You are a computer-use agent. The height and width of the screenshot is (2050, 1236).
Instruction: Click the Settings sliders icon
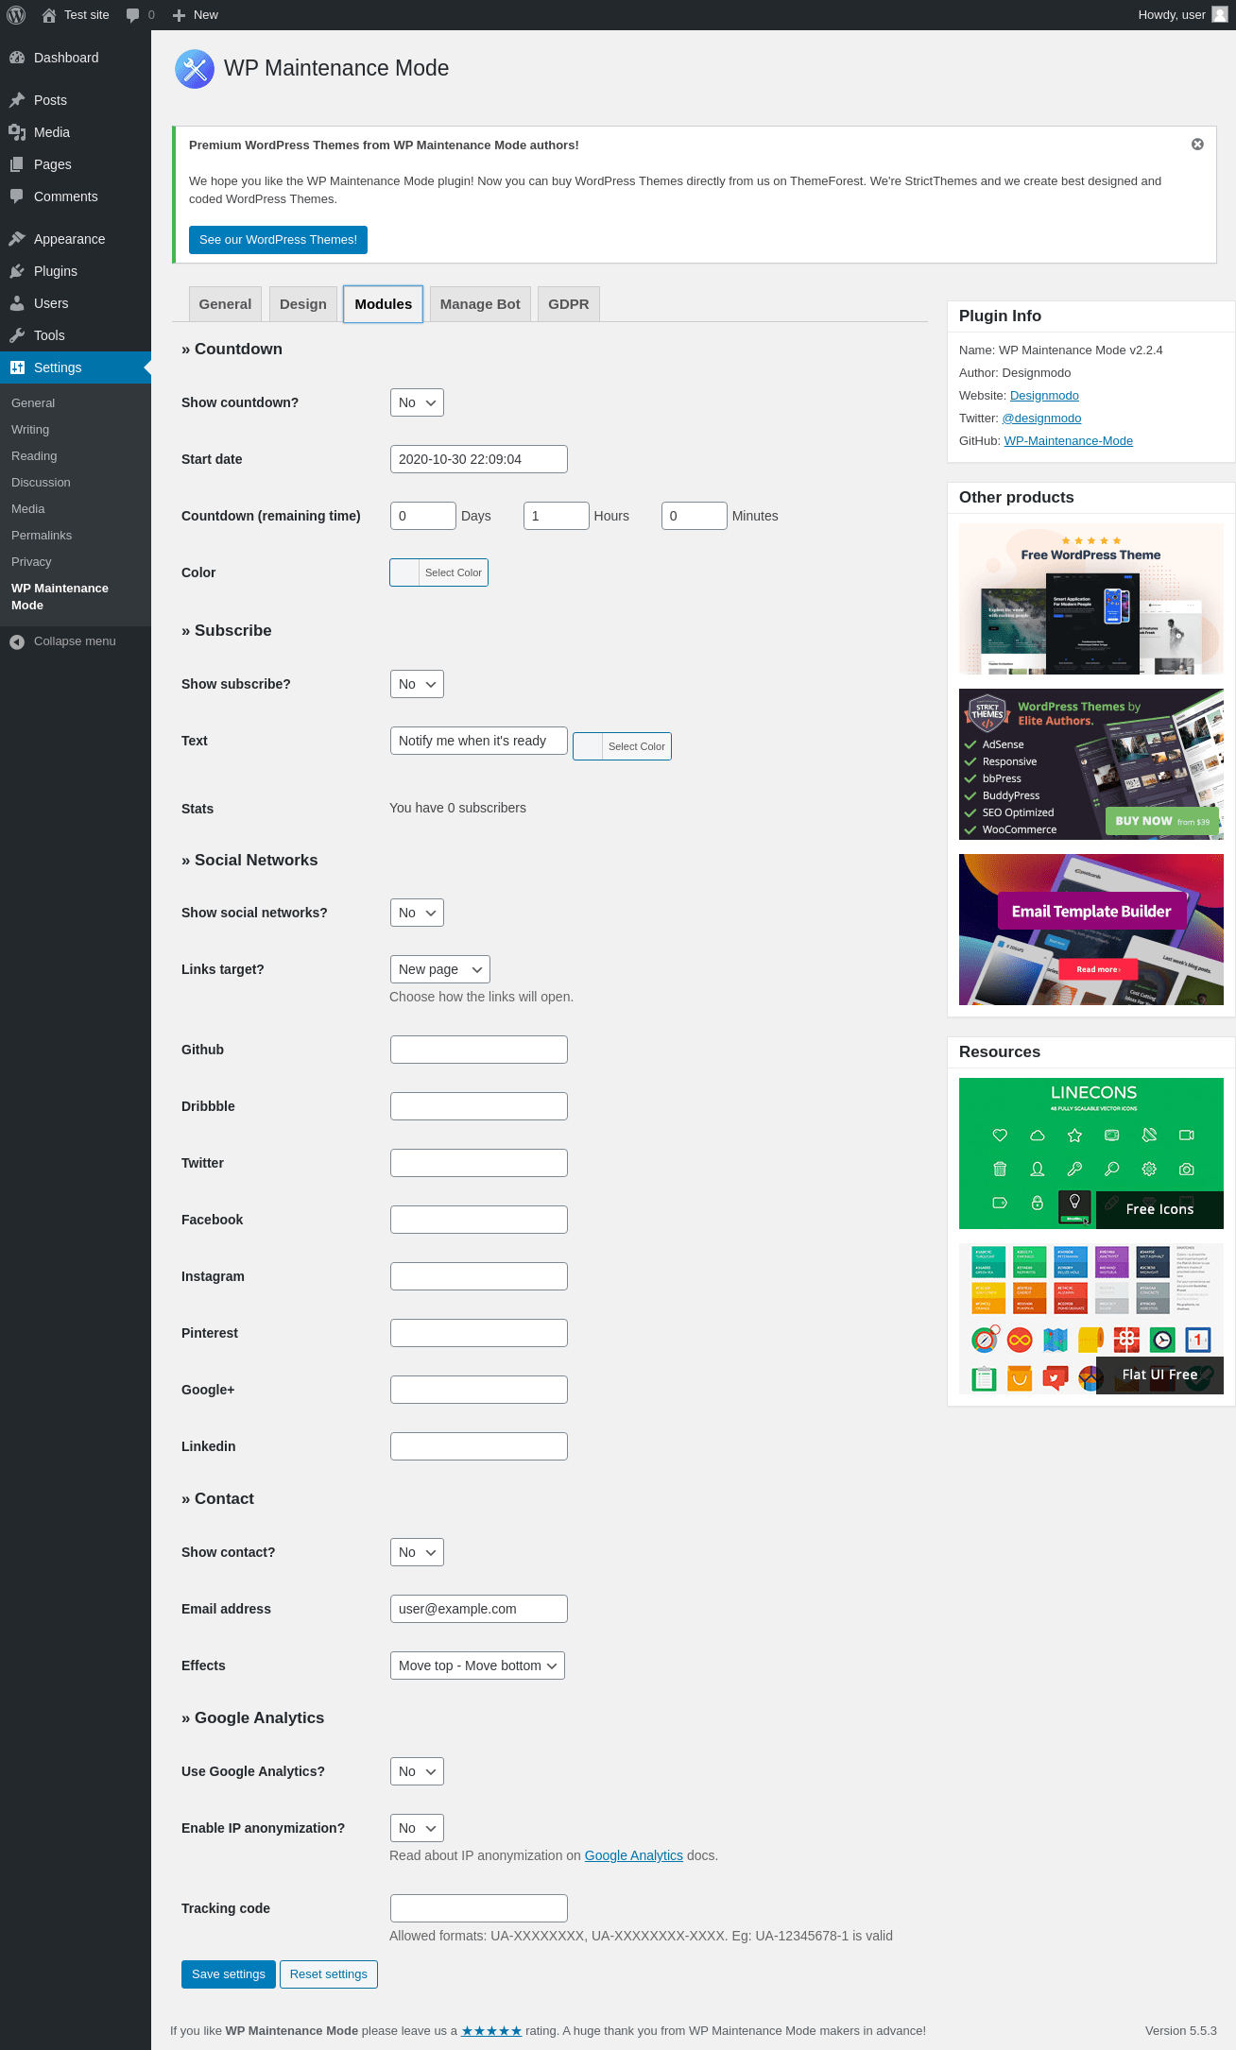[17, 367]
